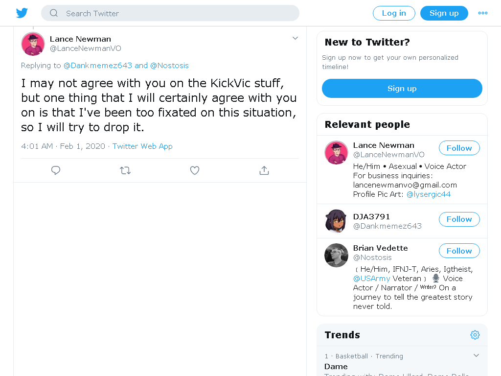Follow Brian Vedette

tap(459, 251)
